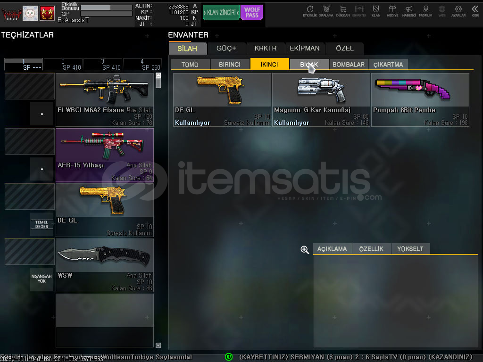Viewport: 483px width, 362px height.
Task: Click the Etkinlik Bonusu progress bar
Action: pos(106,8)
